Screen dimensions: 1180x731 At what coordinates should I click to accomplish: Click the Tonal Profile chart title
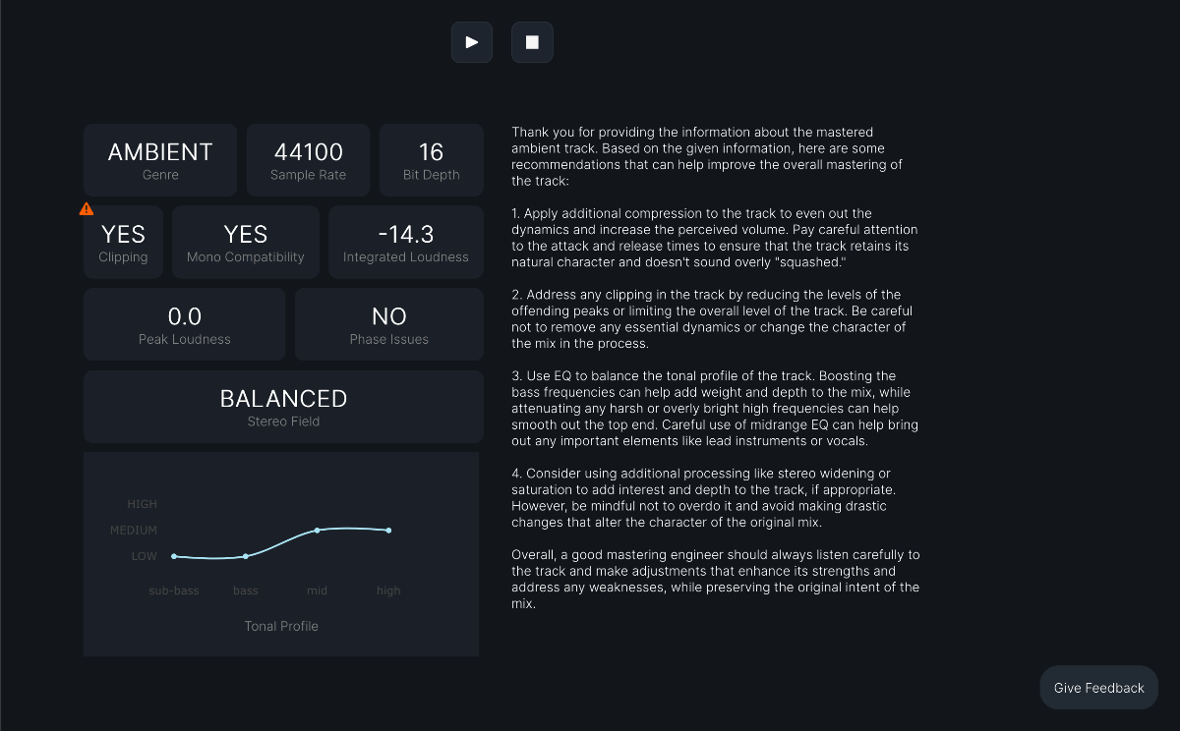(281, 626)
